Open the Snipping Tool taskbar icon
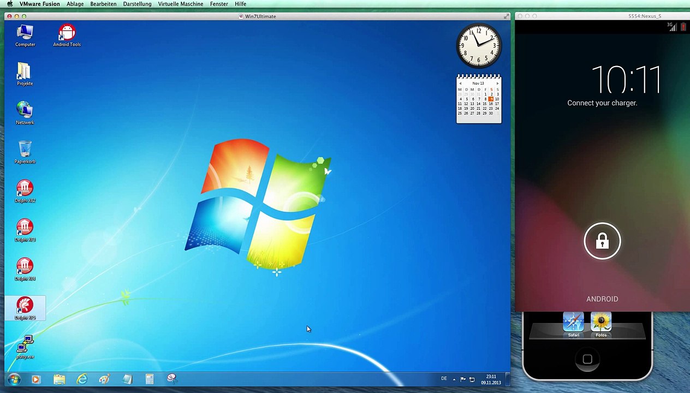The image size is (690, 393). coord(172,379)
